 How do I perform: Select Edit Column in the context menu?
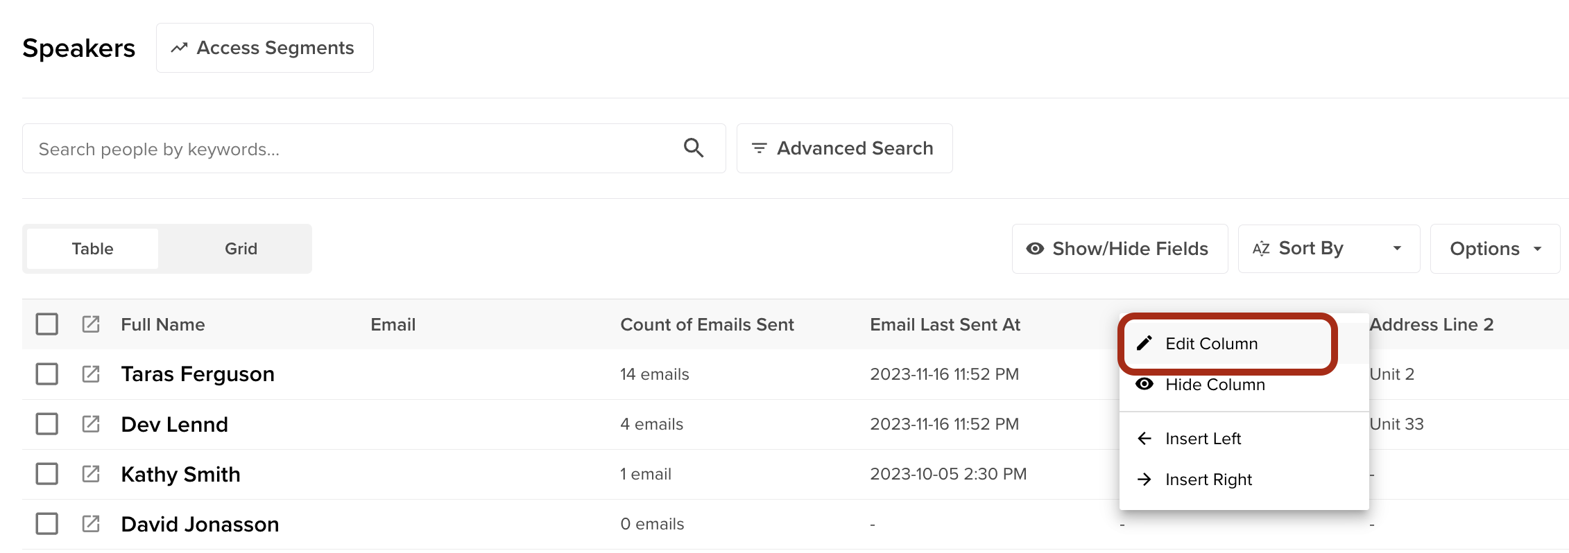pyautogui.click(x=1211, y=344)
